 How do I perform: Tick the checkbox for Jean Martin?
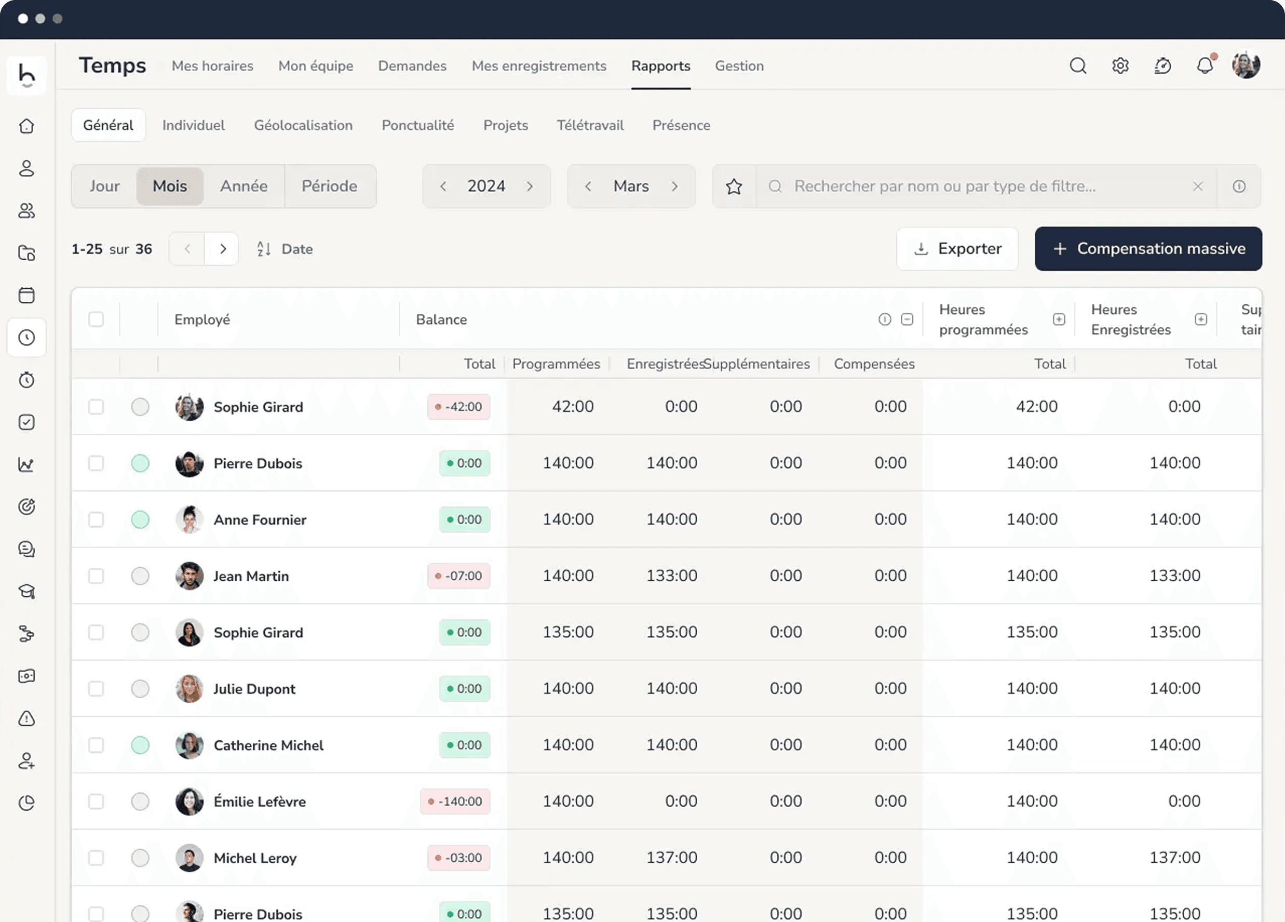(97, 576)
